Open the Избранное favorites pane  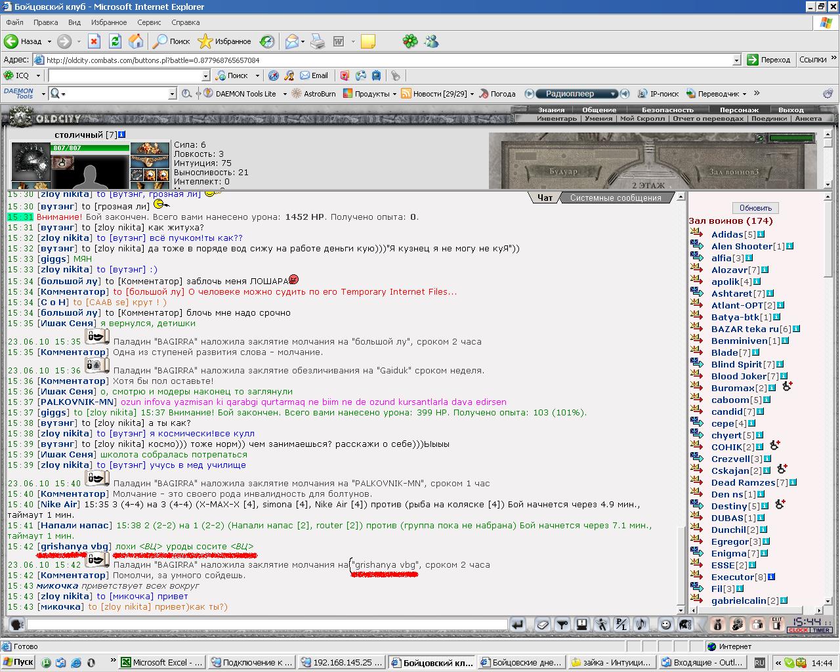[224, 41]
